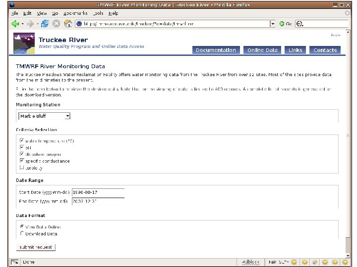Image resolution: width=357 pixels, height=267 pixels.
Task: Click the Fair weather status text
Action: coord(279,262)
